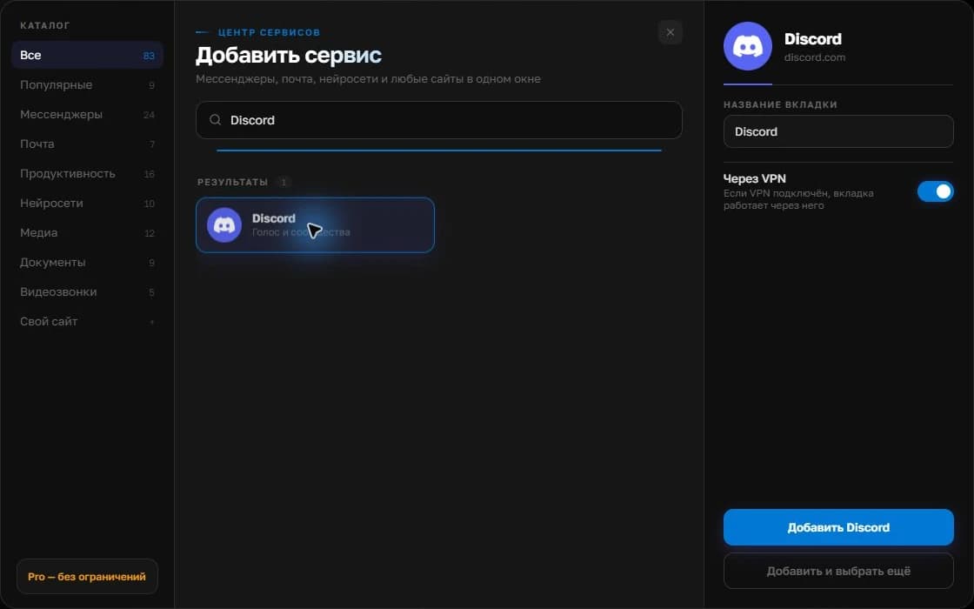Image resolution: width=974 pixels, height=609 pixels.
Task: Open the Нейросети category
Action: click(x=87, y=204)
